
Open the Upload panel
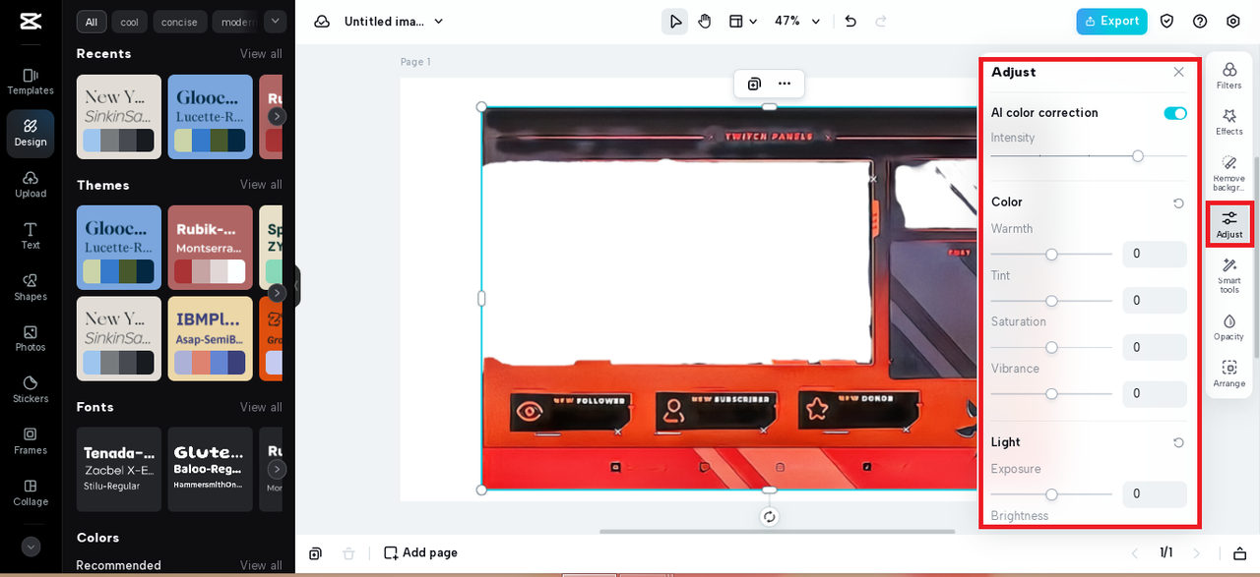(31, 184)
